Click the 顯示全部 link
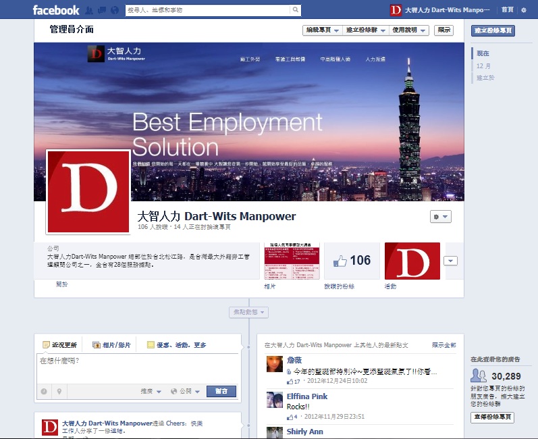The image size is (538, 439). coord(443,345)
